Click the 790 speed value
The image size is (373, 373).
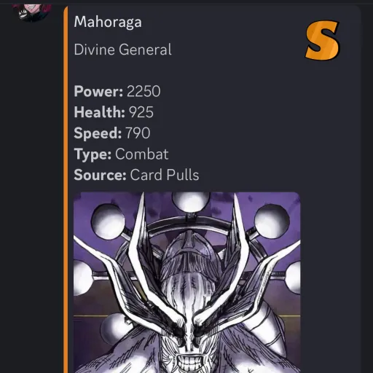[138, 133]
